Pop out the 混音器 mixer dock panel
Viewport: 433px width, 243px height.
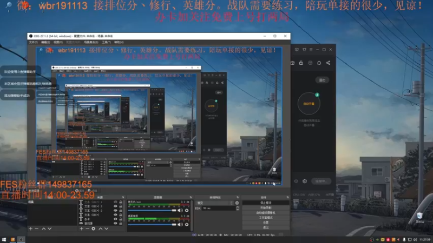[x=191, y=197]
